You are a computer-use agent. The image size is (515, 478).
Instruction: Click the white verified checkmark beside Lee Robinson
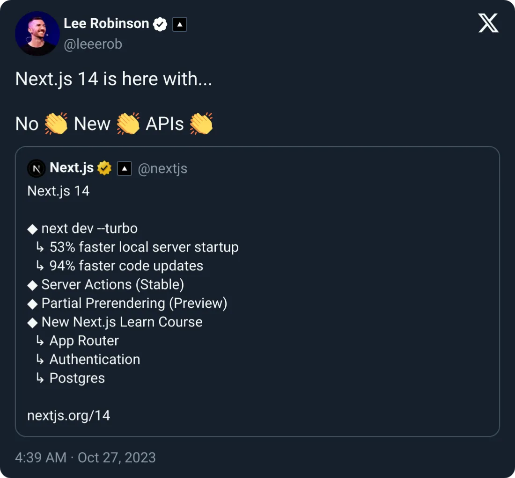point(160,23)
